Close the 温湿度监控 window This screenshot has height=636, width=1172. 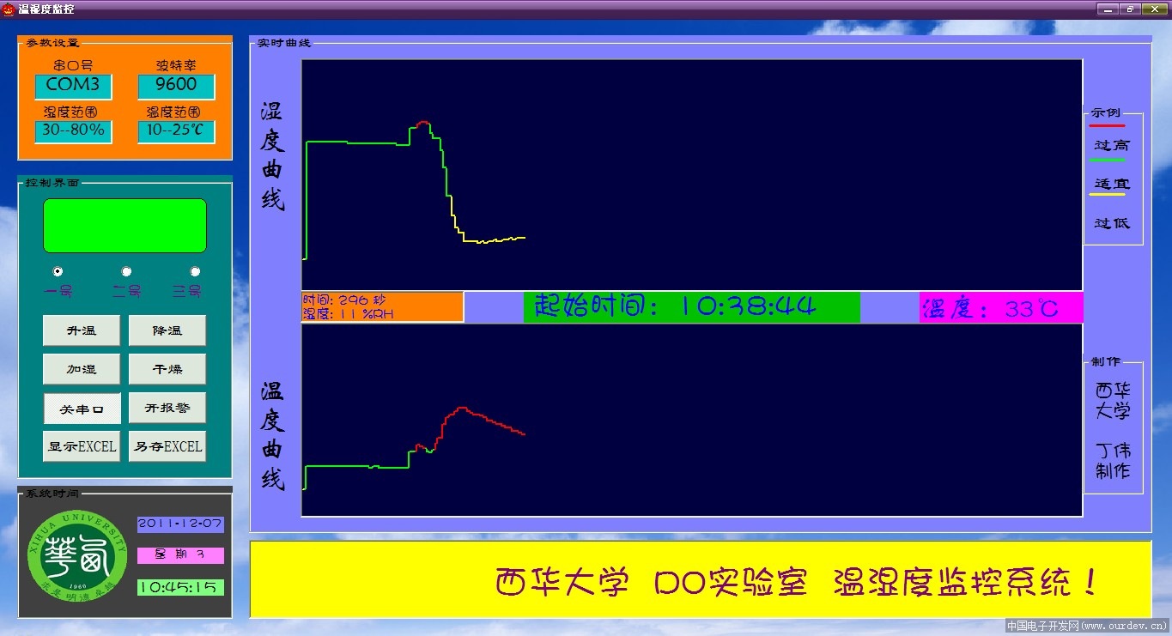coord(1154,9)
